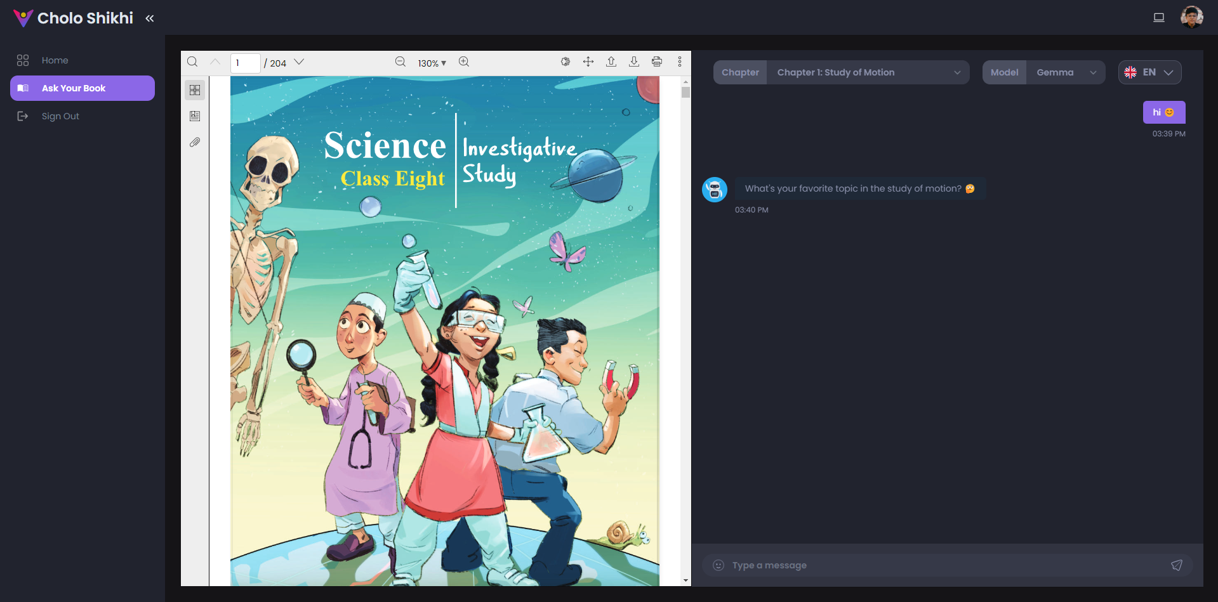Download the PDF document
Screen dimensions: 1218x602
point(634,62)
